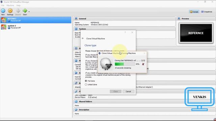
Task: Click the '19 seconds remaining' text
Action: tap(123, 68)
